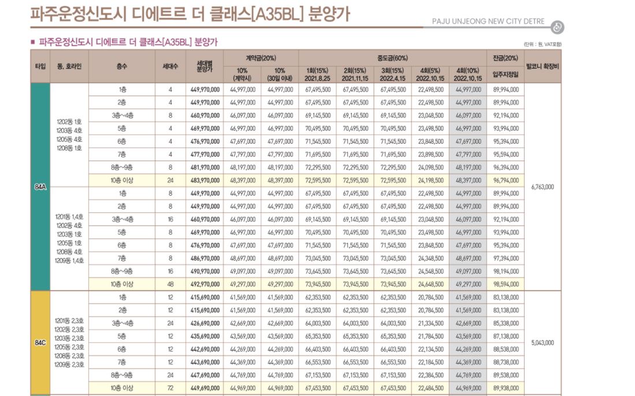
Task: Click the yellow '84C' type cell
Action: tap(40, 343)
